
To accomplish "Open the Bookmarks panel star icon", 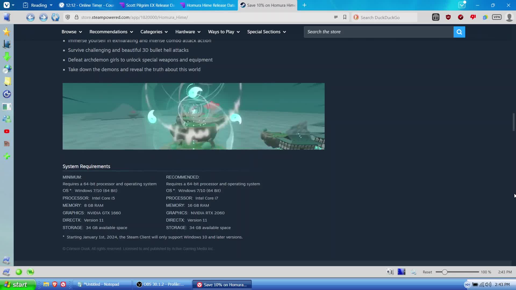I will (x=7, y=32).
